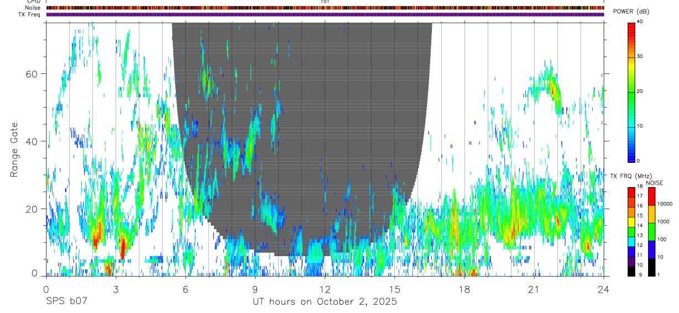Viewport: 679px width, 313px height.
Task: Select the green 100–1000 NOISE legend swatch
Action: point(652,232)
